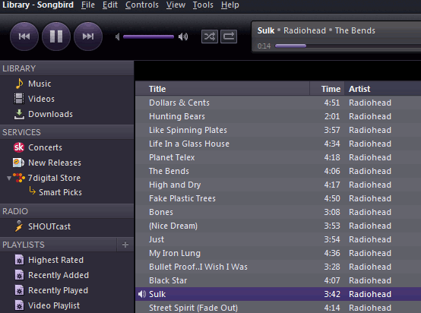Sort tracks by the Title column
This screenshot has height=313, width=421.
[x=223, y=89]
